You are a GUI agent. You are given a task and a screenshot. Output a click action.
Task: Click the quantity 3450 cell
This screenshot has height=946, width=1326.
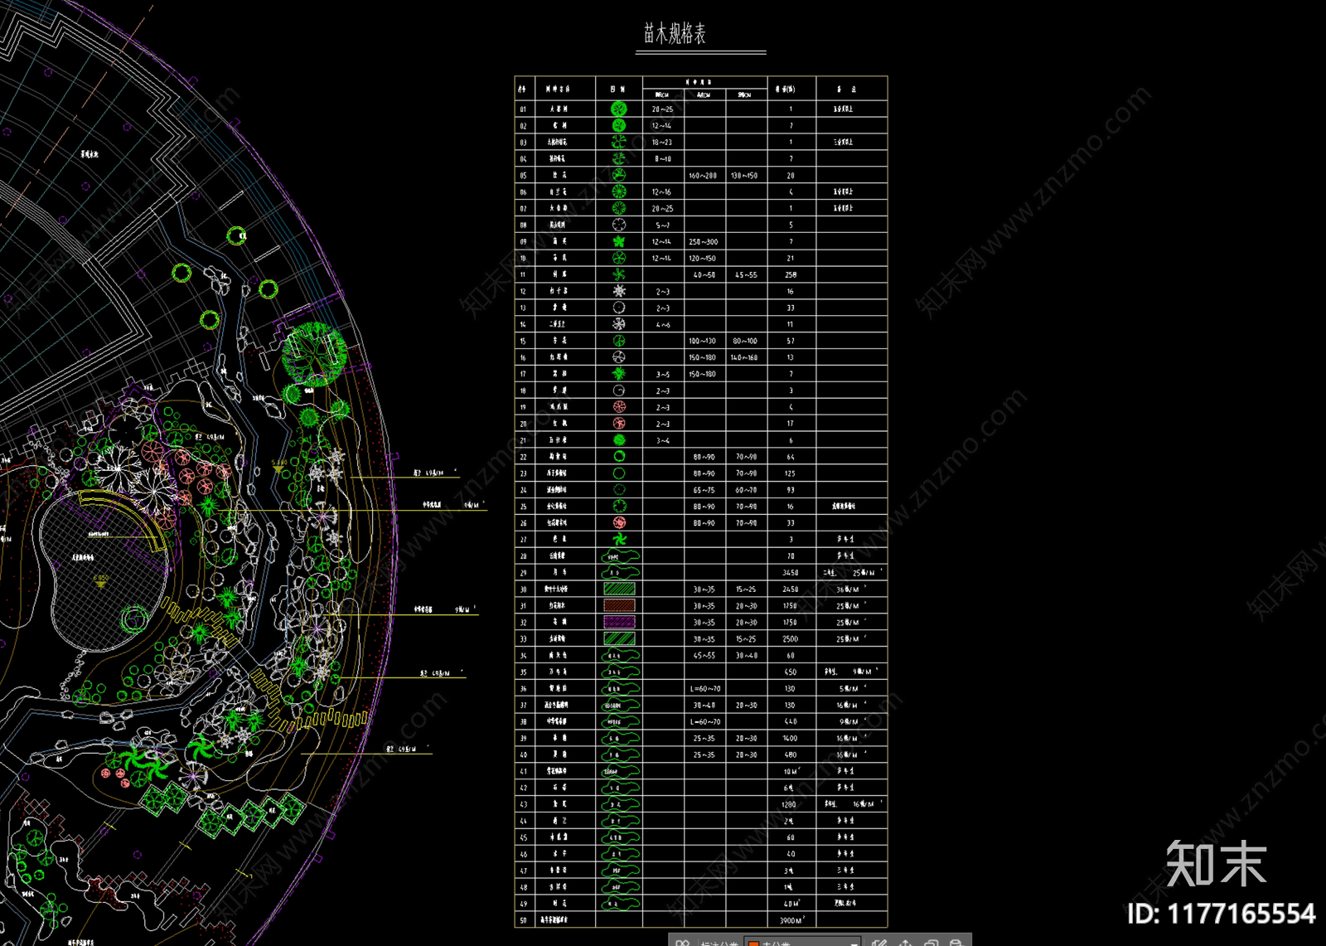click(791, 573)
